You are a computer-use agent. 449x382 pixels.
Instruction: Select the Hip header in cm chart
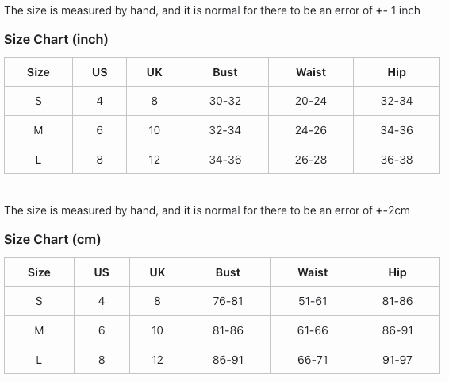(x=397, y=272)
